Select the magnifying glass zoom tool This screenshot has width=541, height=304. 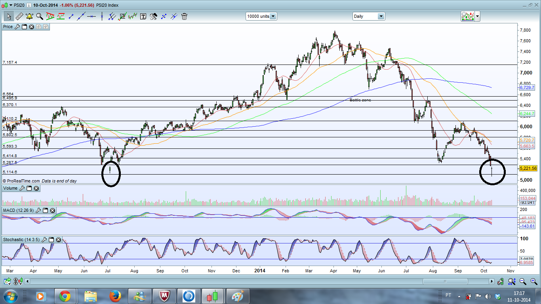pos(40,16)
